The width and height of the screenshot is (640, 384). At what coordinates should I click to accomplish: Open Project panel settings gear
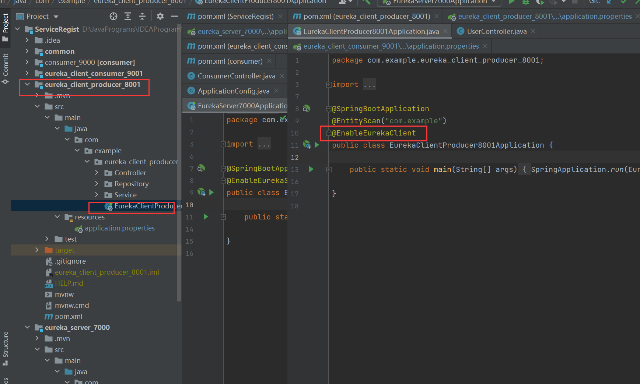coord(160,16)
